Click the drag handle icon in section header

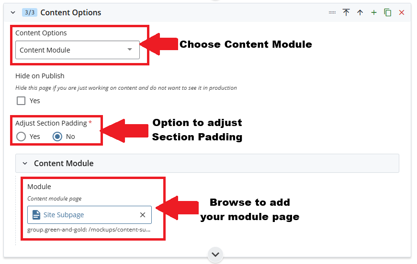[332, 12]
